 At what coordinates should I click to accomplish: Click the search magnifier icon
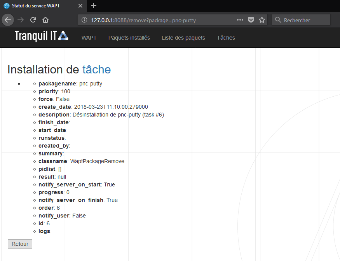tap(278, 20)
